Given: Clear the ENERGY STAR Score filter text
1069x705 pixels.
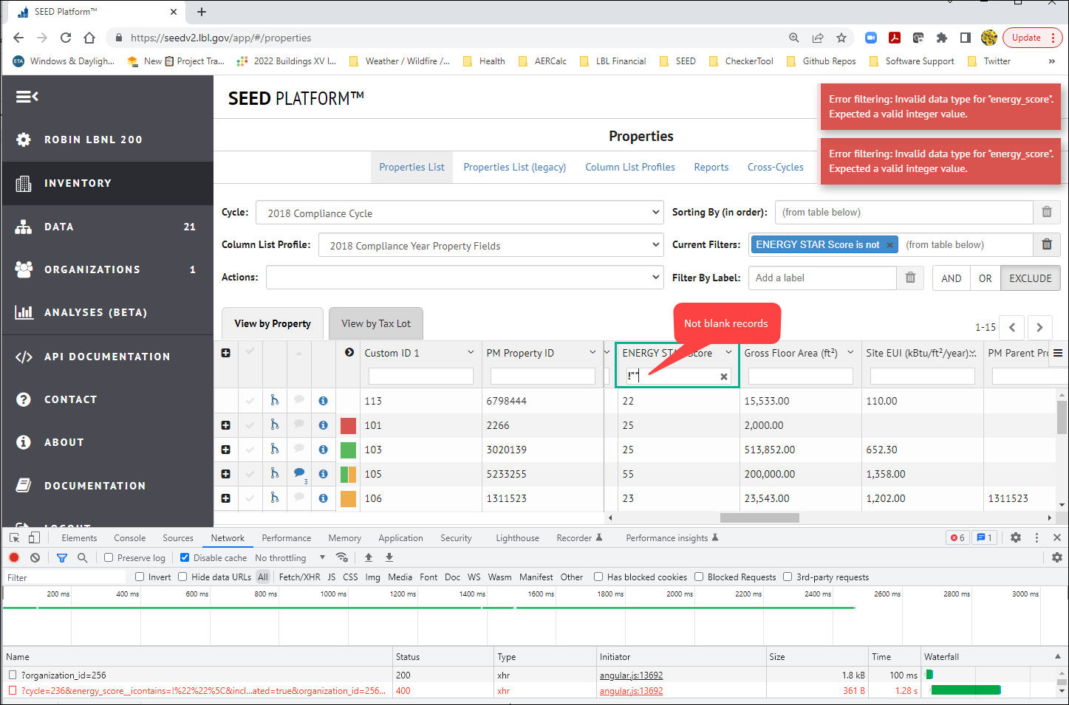Looking at the screenshot, I should pos(724,376).
